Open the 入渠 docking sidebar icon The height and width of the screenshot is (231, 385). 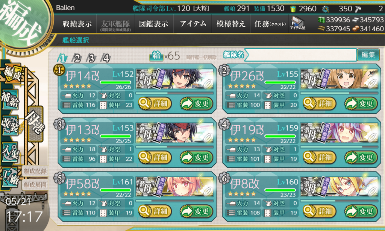point(10,152)
